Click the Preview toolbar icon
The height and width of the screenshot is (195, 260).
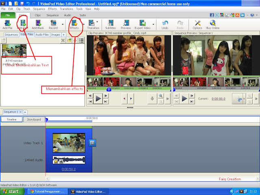coord(126,24)
